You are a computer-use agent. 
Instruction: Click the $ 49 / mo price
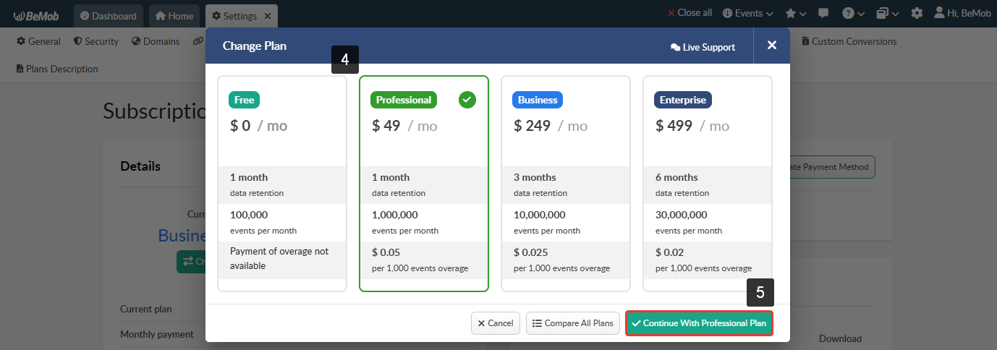pyautogui.click(x=404, y=126)
